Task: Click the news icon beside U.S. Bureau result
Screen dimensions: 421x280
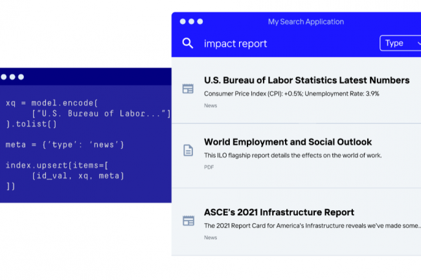Action: point(188,89)
